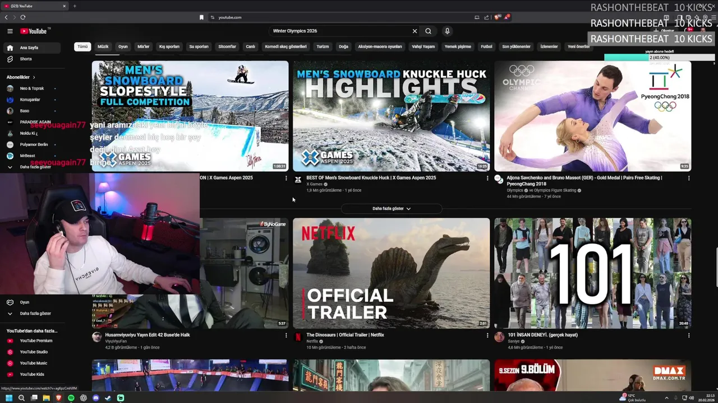Open options menu for Savchenko Massot video

[x=689, y=178]
